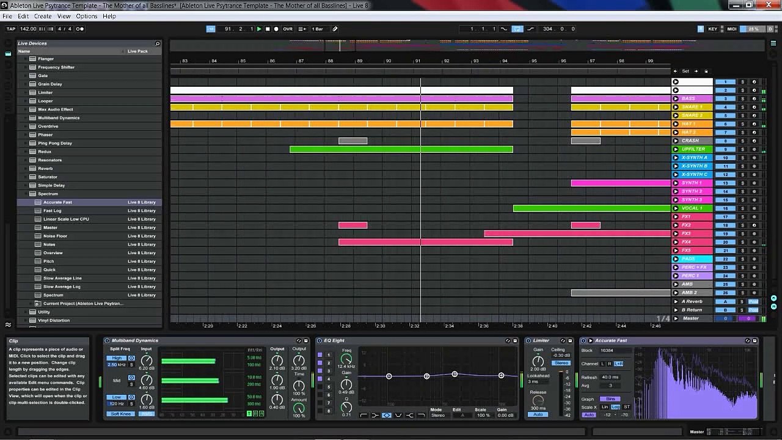Click the Next Locator arrow icon
This screenshot has height=440, width=782.
point(696,71)
